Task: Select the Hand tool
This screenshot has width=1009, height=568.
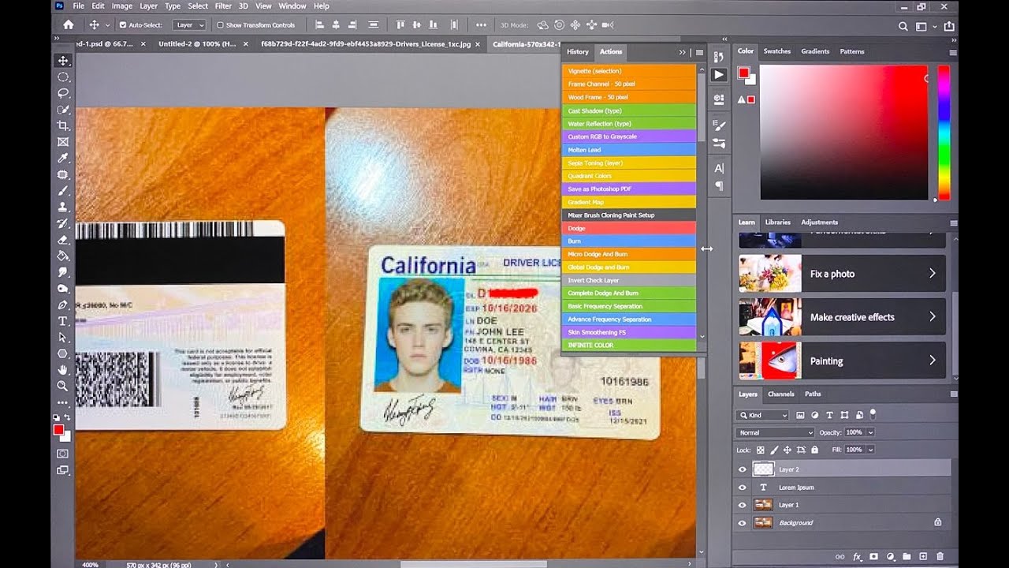Action: coord(63,370)
